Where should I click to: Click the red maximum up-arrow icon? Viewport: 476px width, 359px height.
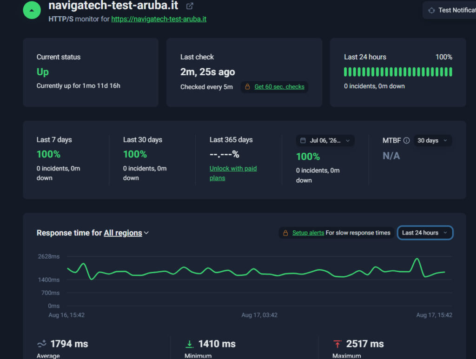point(337,344)
